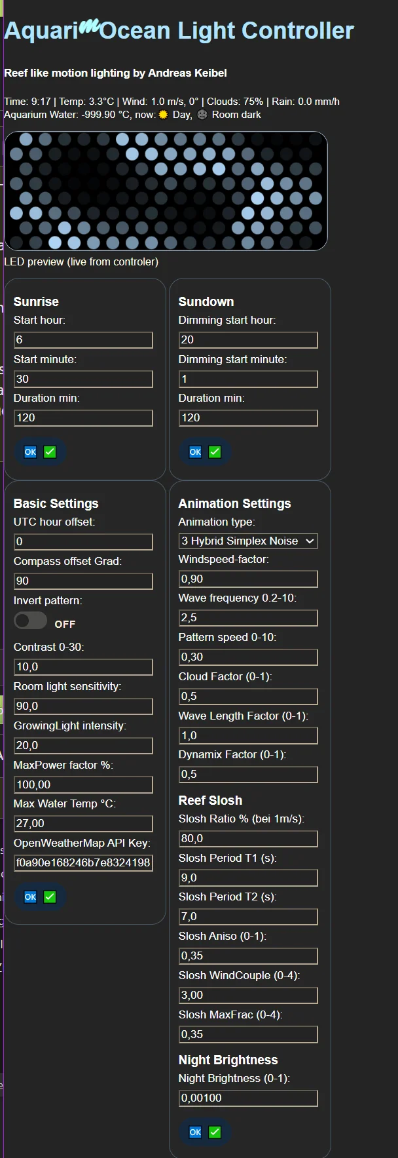Image resolution: width=398 pixels, height=1158 pixels.
Task: Toggle the Invert pattern switch
Action: [x=30, y=621]
